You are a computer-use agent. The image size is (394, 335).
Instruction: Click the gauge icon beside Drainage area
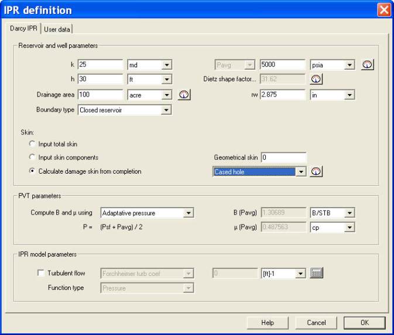(x=184, y=94)
